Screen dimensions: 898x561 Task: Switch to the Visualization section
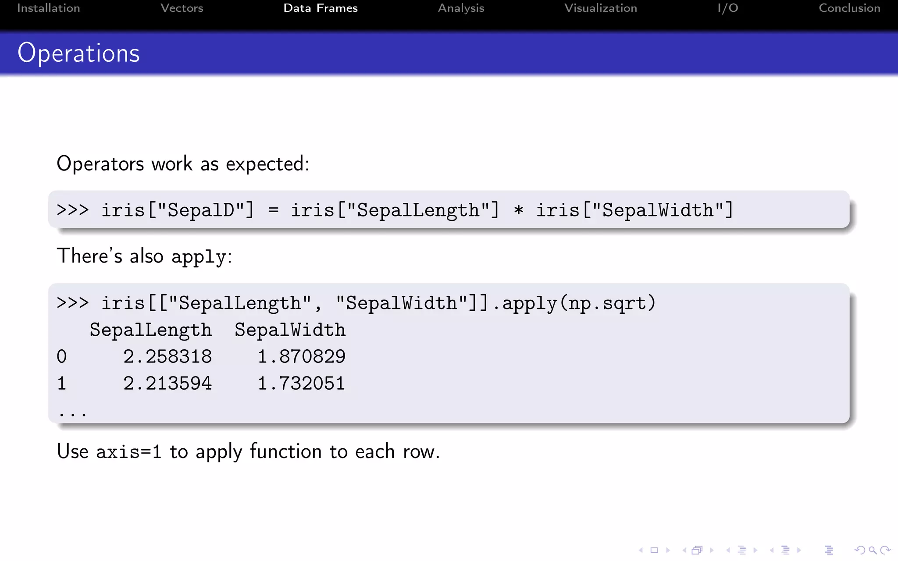click(601, 8)
